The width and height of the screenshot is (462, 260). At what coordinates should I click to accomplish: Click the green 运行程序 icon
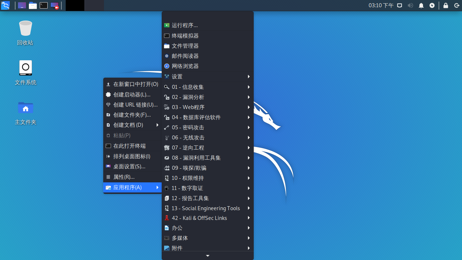pyautogui.click(x=166, y=25)
